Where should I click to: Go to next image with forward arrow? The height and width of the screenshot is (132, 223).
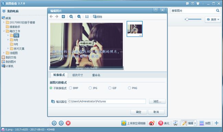coord(57,16)
